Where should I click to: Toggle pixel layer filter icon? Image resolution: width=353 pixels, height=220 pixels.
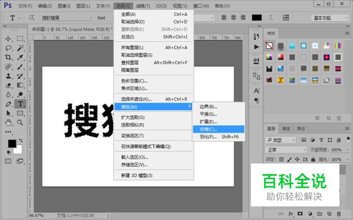304,140
